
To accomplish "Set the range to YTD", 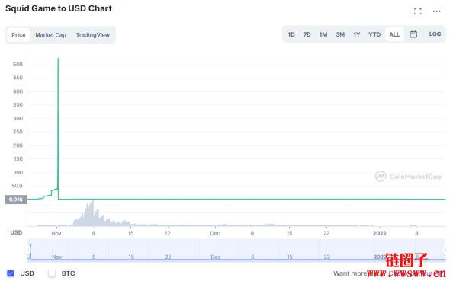I will (x=374, y=34).
